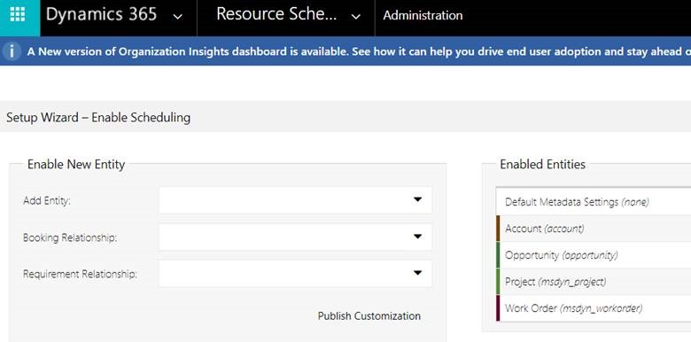Click the maroon color bar beside Work Order
This screenshot has width=691, height=342.
coord(498,308)
